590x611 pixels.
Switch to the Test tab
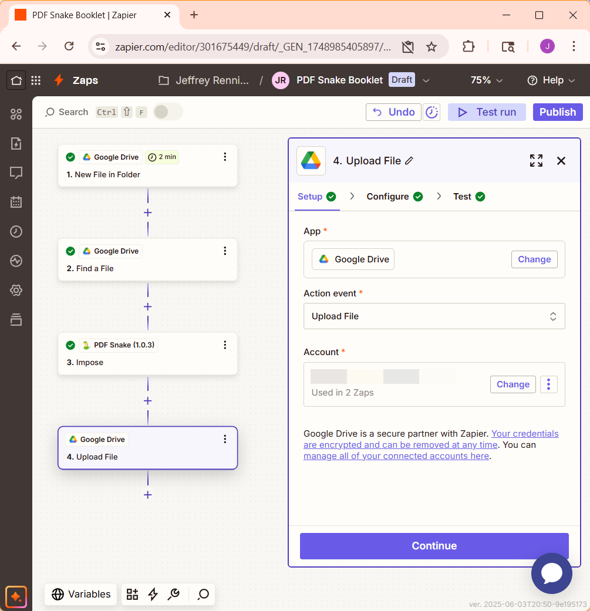(469, 197)
